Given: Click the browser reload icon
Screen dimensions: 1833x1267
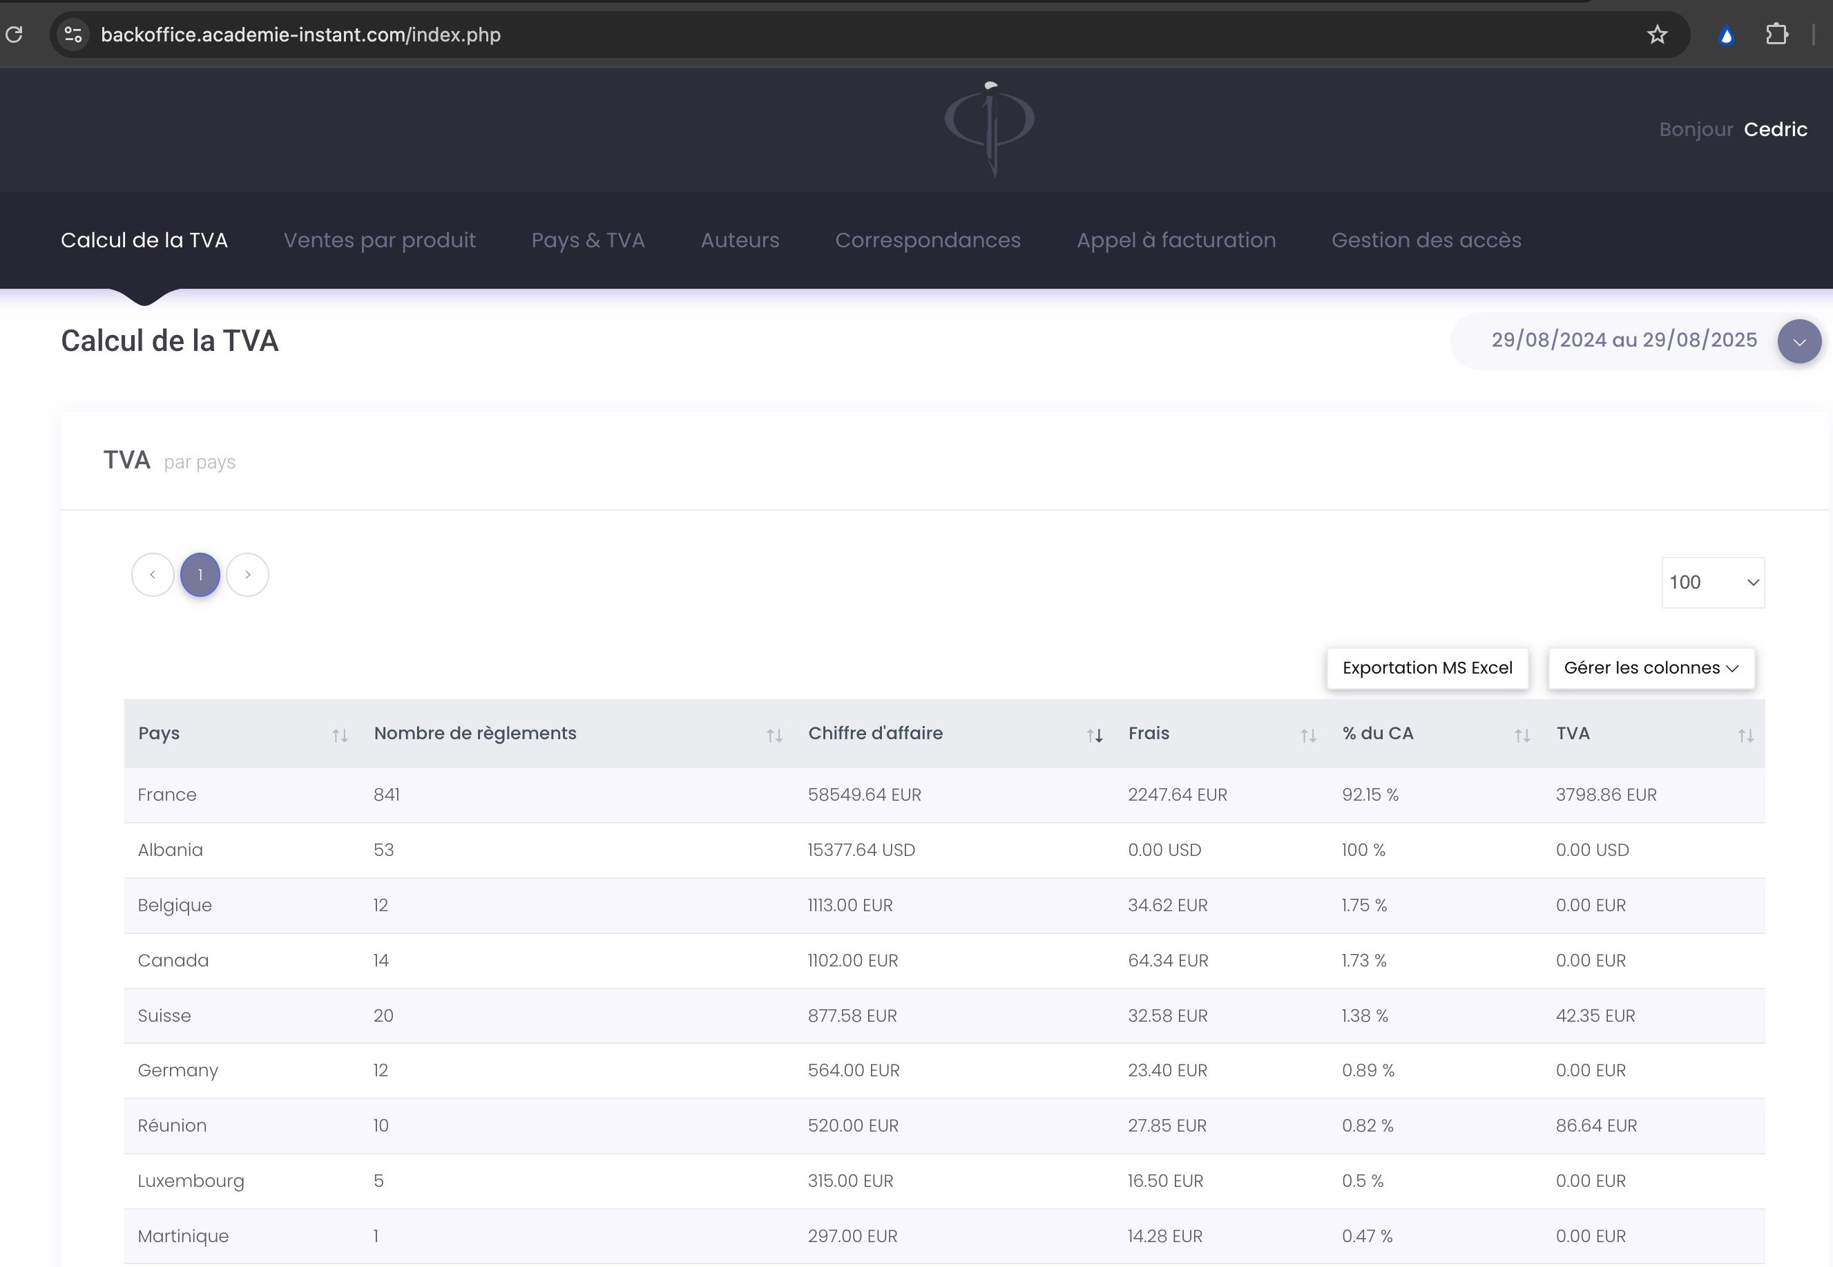Looking at the screenshot, I should (x=15, y=34).
